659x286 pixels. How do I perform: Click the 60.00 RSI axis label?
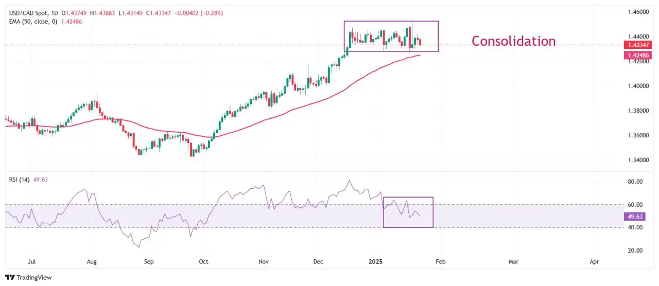coord(635,204)
